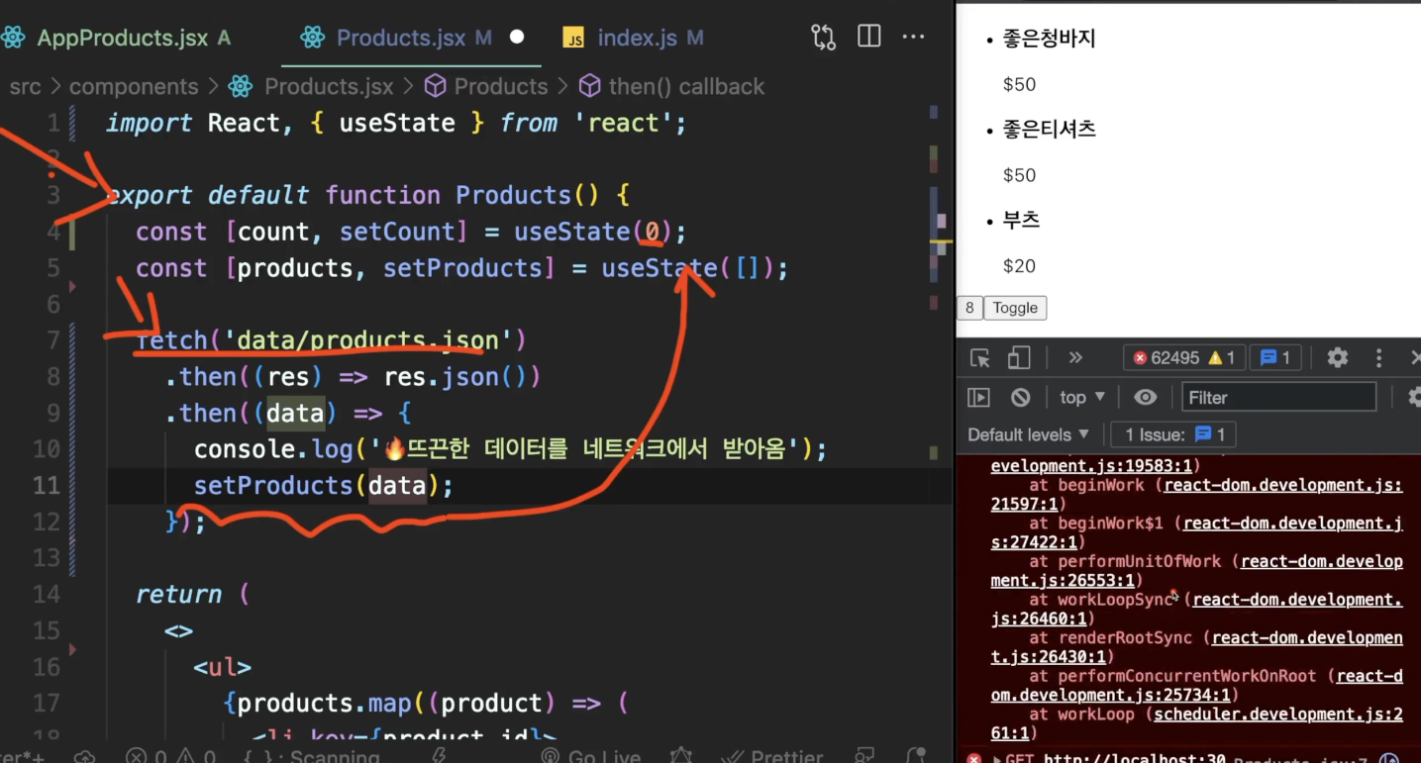Screen dimensions: 1421x763
Task: Click 'useState(0)' on line 4
Action: tap(592, 233)
